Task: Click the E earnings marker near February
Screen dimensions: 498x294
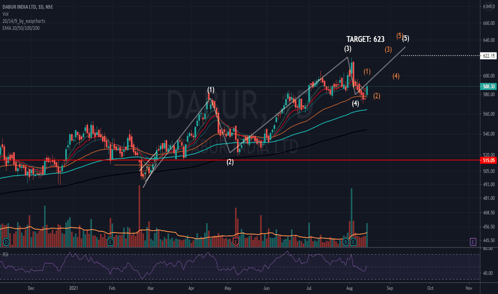Action: 110,242
